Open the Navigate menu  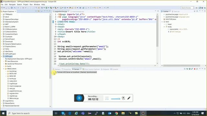(x=12, y=5)
